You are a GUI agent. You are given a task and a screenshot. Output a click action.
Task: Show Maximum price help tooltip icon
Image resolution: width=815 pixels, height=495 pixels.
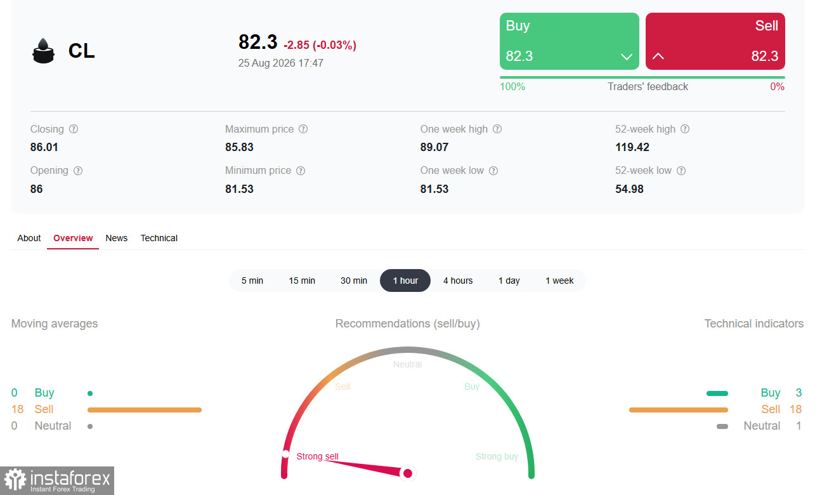(x=303, y=129)
